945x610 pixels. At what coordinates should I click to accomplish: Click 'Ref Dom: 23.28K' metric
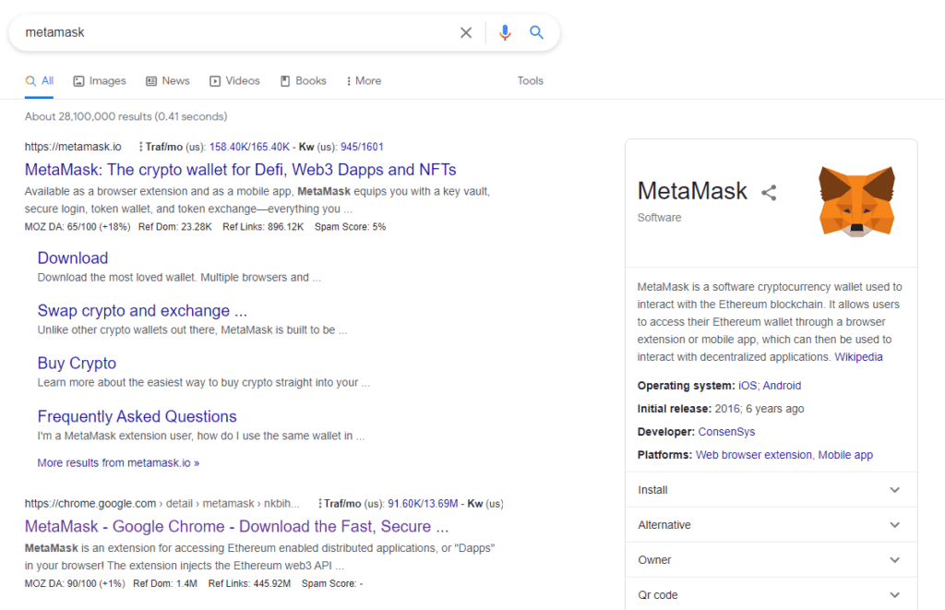[x=174, y=227]
